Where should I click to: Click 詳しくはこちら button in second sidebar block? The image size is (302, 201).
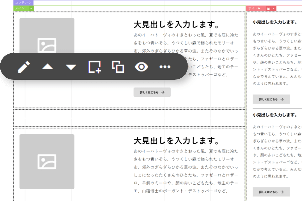[271, 192]
